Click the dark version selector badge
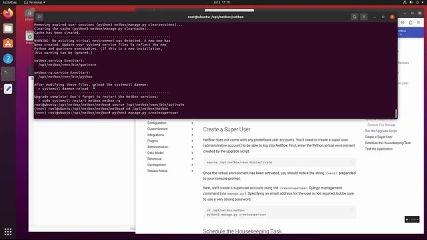The width and height of the screenshot is (427, 240). [x=412, y=219]
